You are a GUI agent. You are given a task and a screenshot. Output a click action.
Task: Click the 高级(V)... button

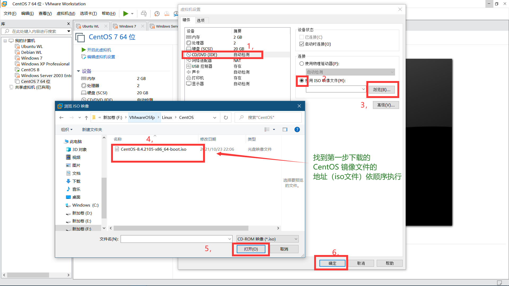[386, 105]
